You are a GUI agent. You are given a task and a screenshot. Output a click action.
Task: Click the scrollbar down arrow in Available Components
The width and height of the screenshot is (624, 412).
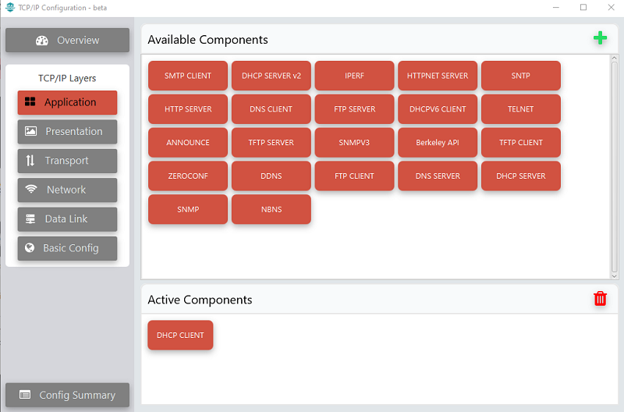(614, 276)
